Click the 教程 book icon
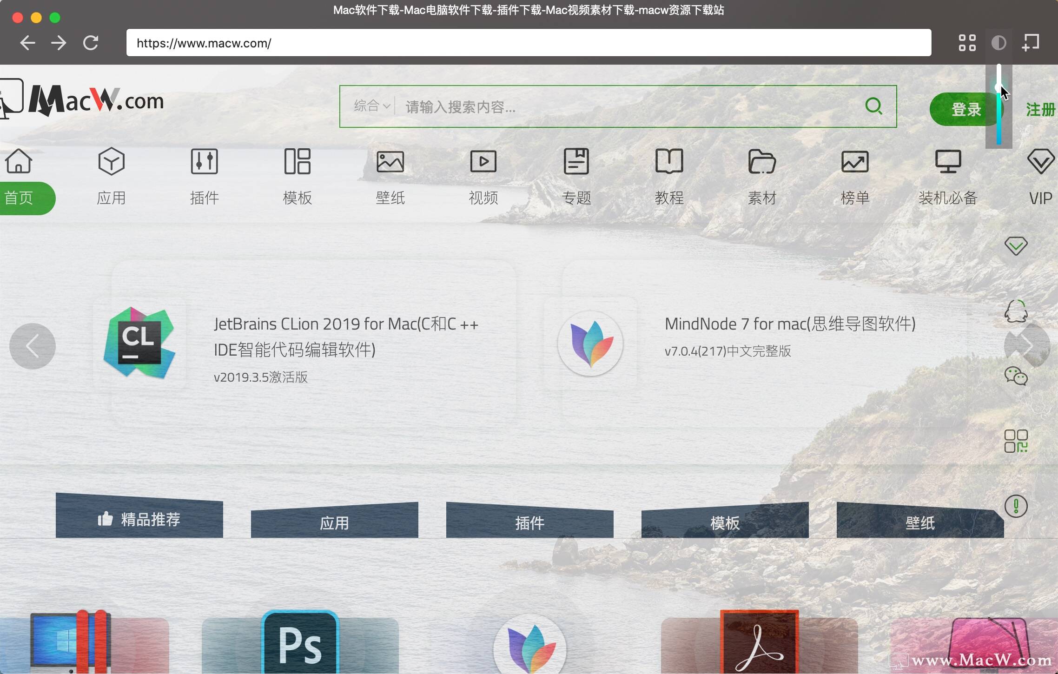The image size is (1058, 674). tap(669, 161)
